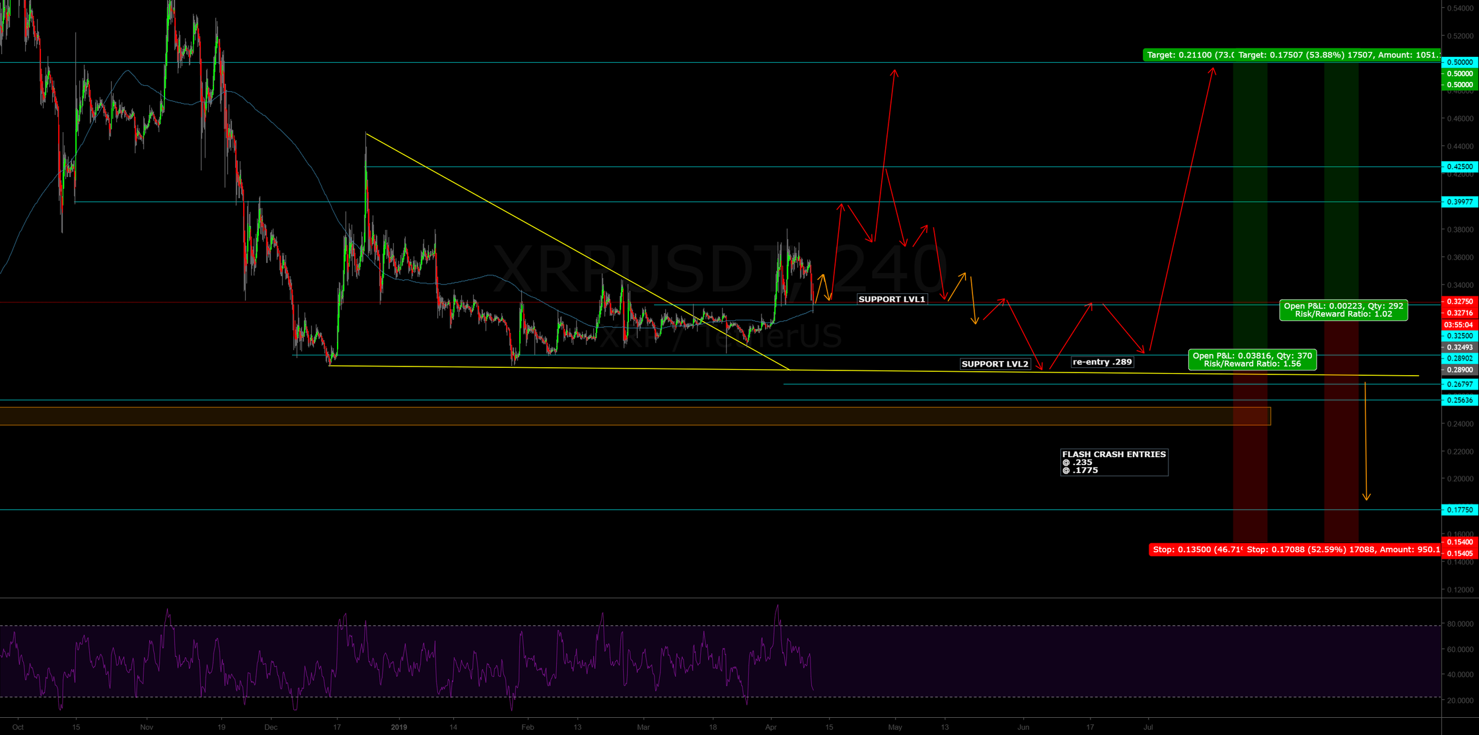This screenshot has width=1479, height=735.
Task: Select the FLASH CRASH ENTRIES note box
Action: coord(1114,462)
